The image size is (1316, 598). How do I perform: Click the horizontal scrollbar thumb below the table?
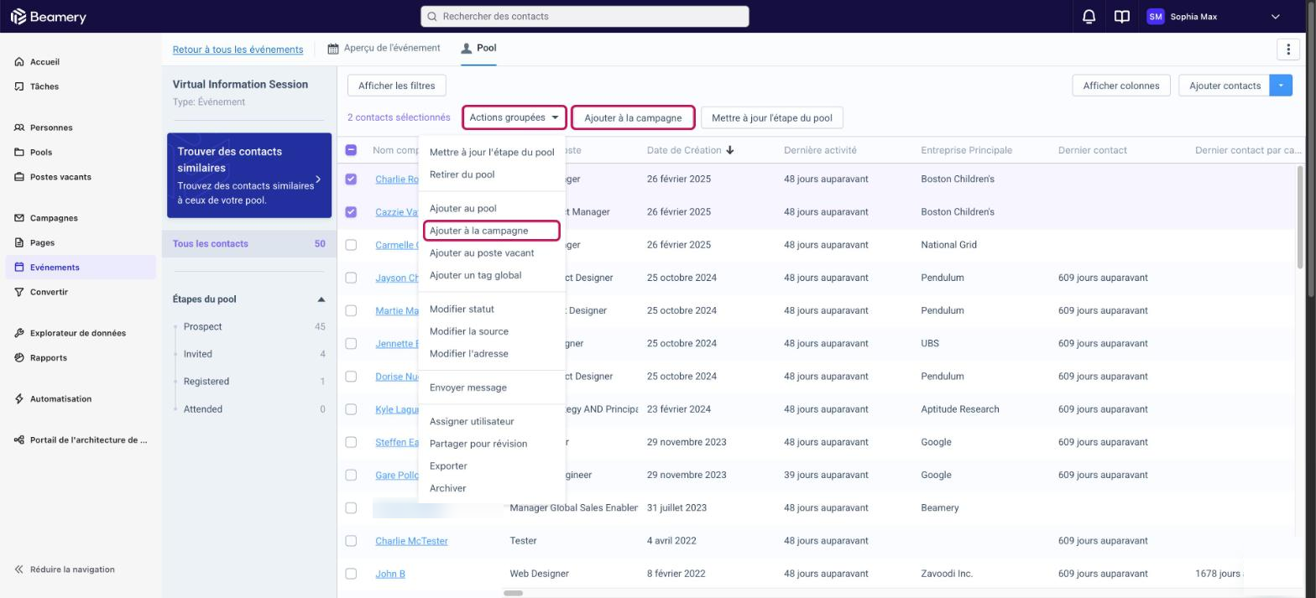click(513, 593)
